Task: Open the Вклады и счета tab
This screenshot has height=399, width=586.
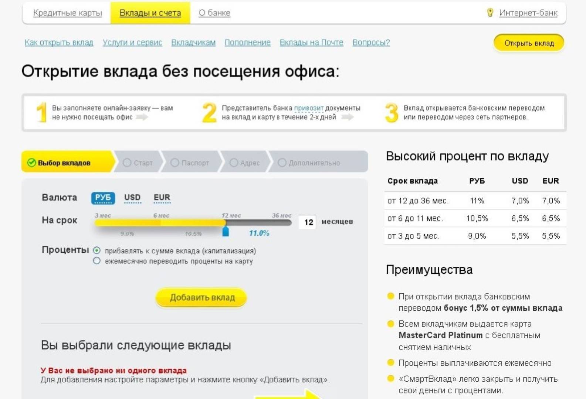Action: pos(150,13)
